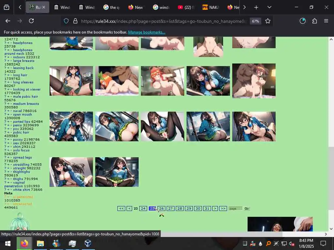Open results page 28
334x250 pixels.
pos(180,209)
